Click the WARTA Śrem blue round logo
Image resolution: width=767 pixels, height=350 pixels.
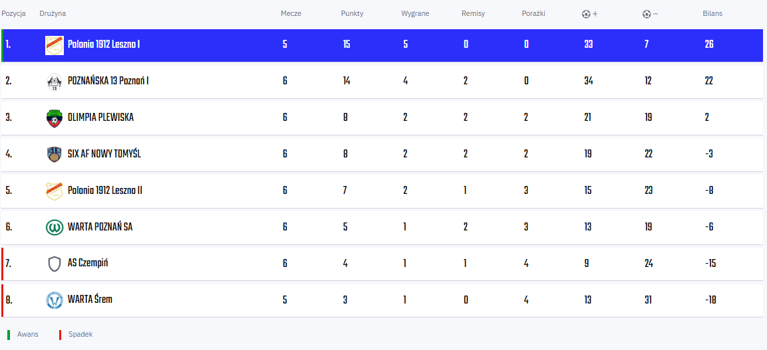[55, 300]
